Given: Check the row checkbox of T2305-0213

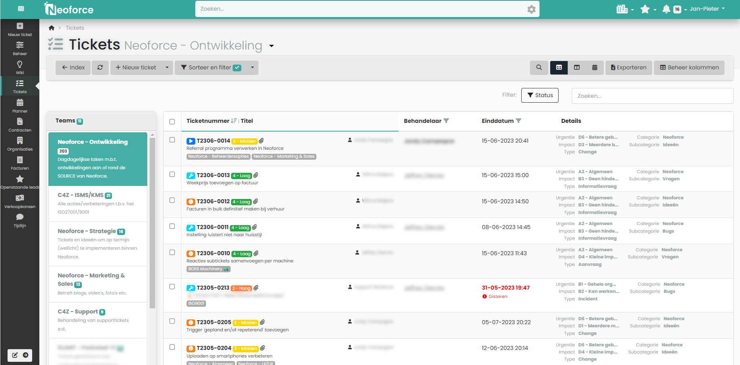Looking at the screenshot, I should click(x=172, y=287).
